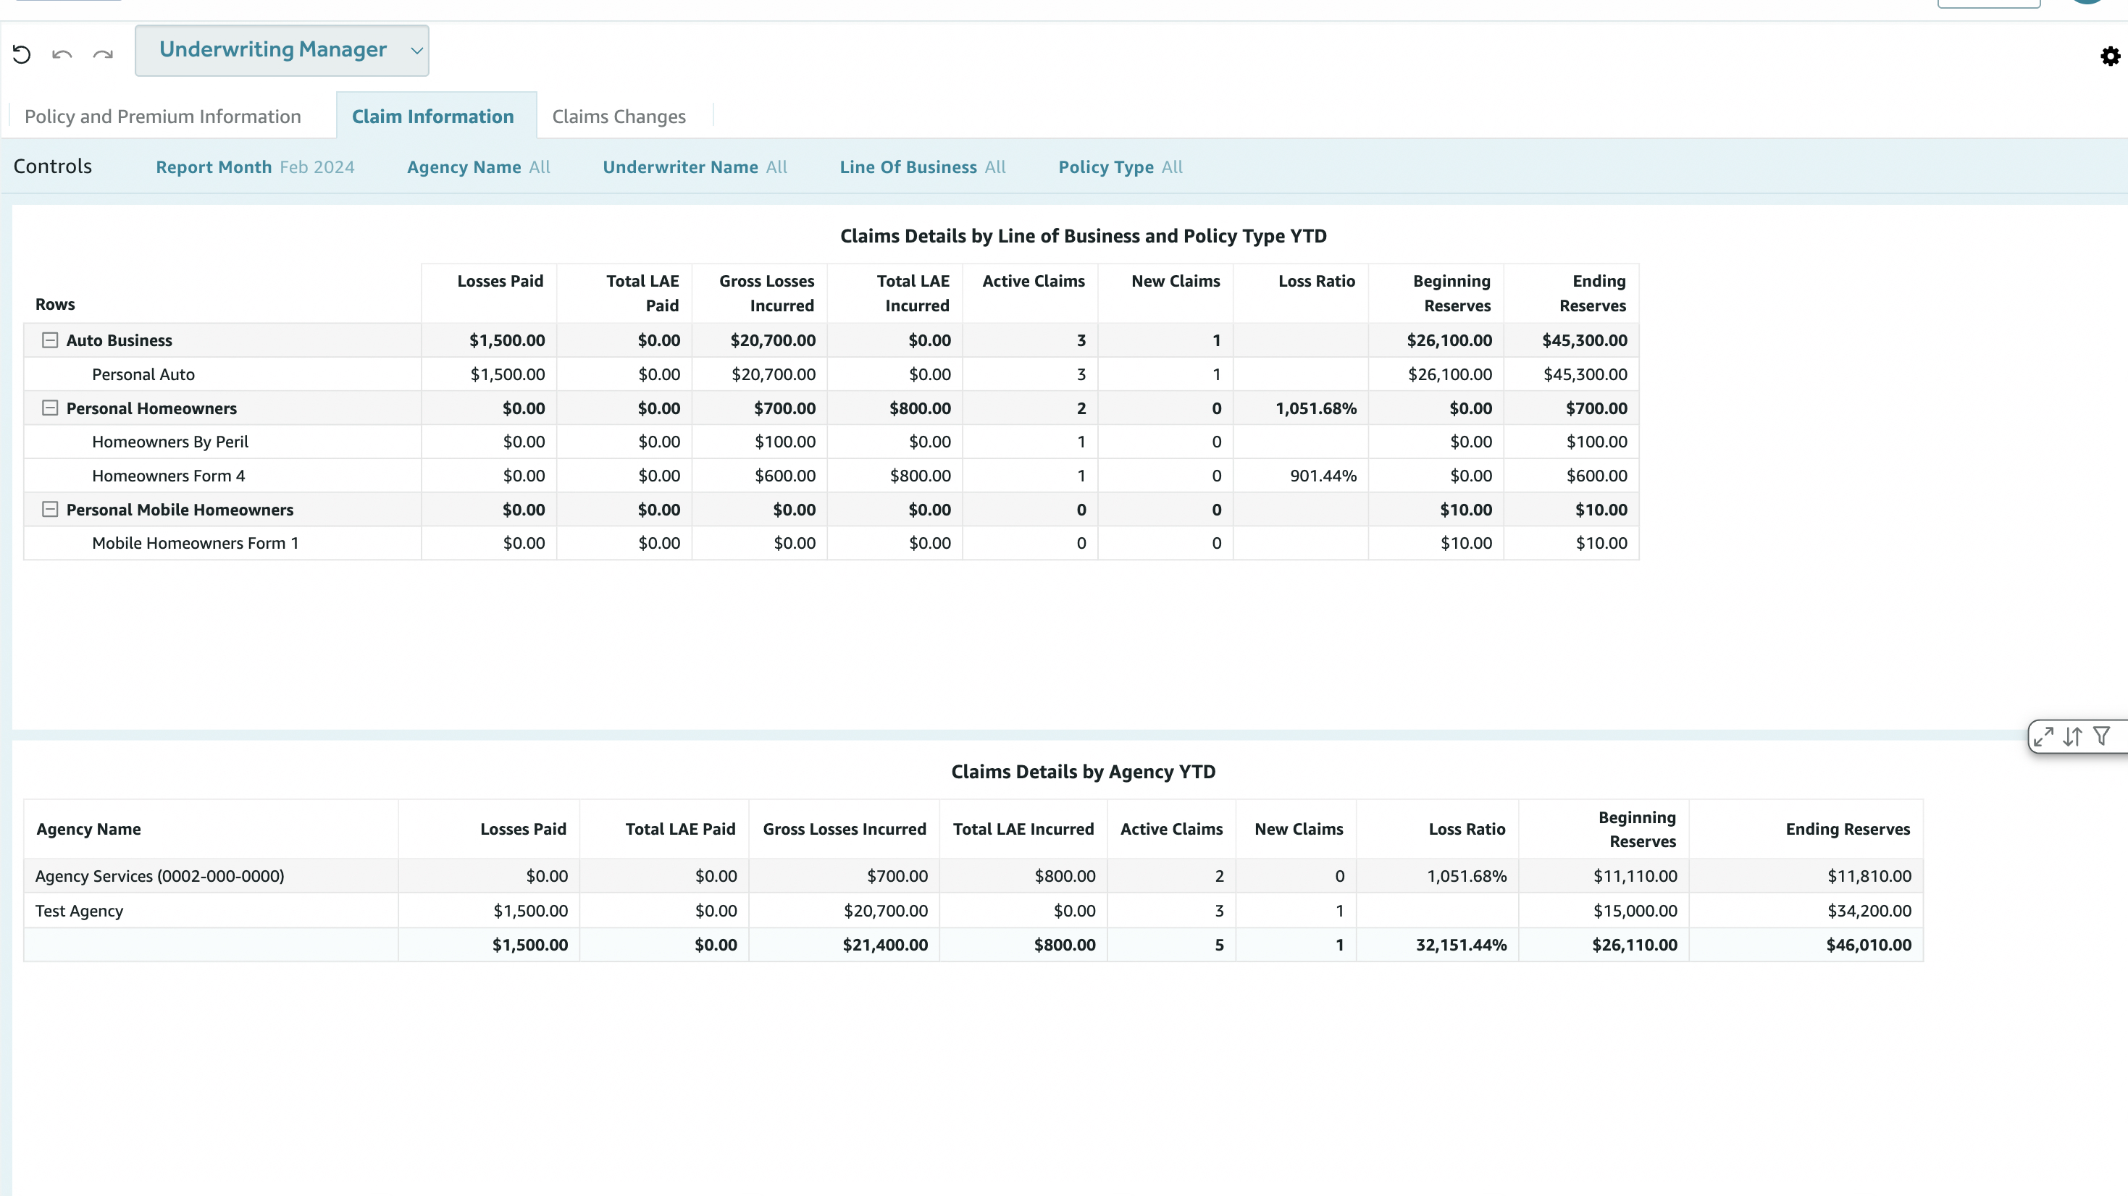Viewport: 2128px width, 1196px height.
Task: Collapse the Auto Business row
Action: [x=49, y=340]
